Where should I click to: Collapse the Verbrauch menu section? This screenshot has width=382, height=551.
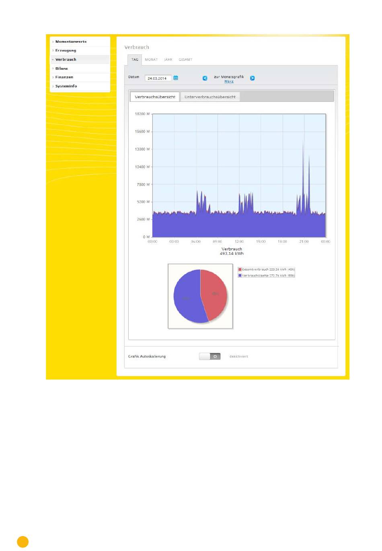[66, 60]
